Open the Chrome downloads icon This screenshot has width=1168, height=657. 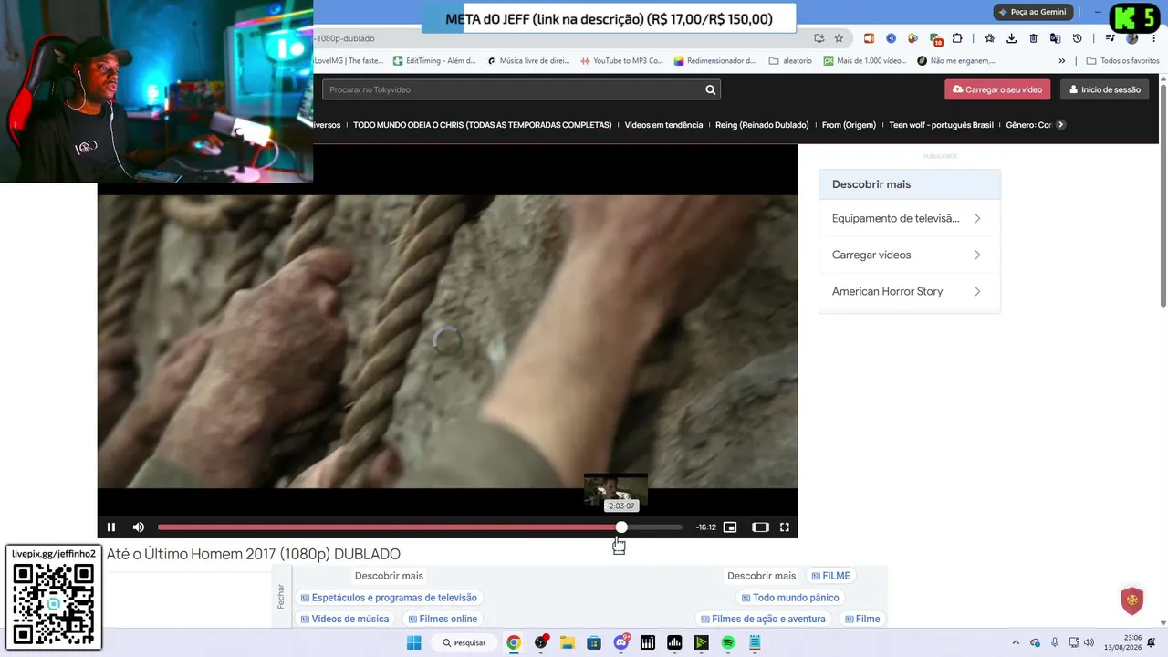[x=1011, y=38]
